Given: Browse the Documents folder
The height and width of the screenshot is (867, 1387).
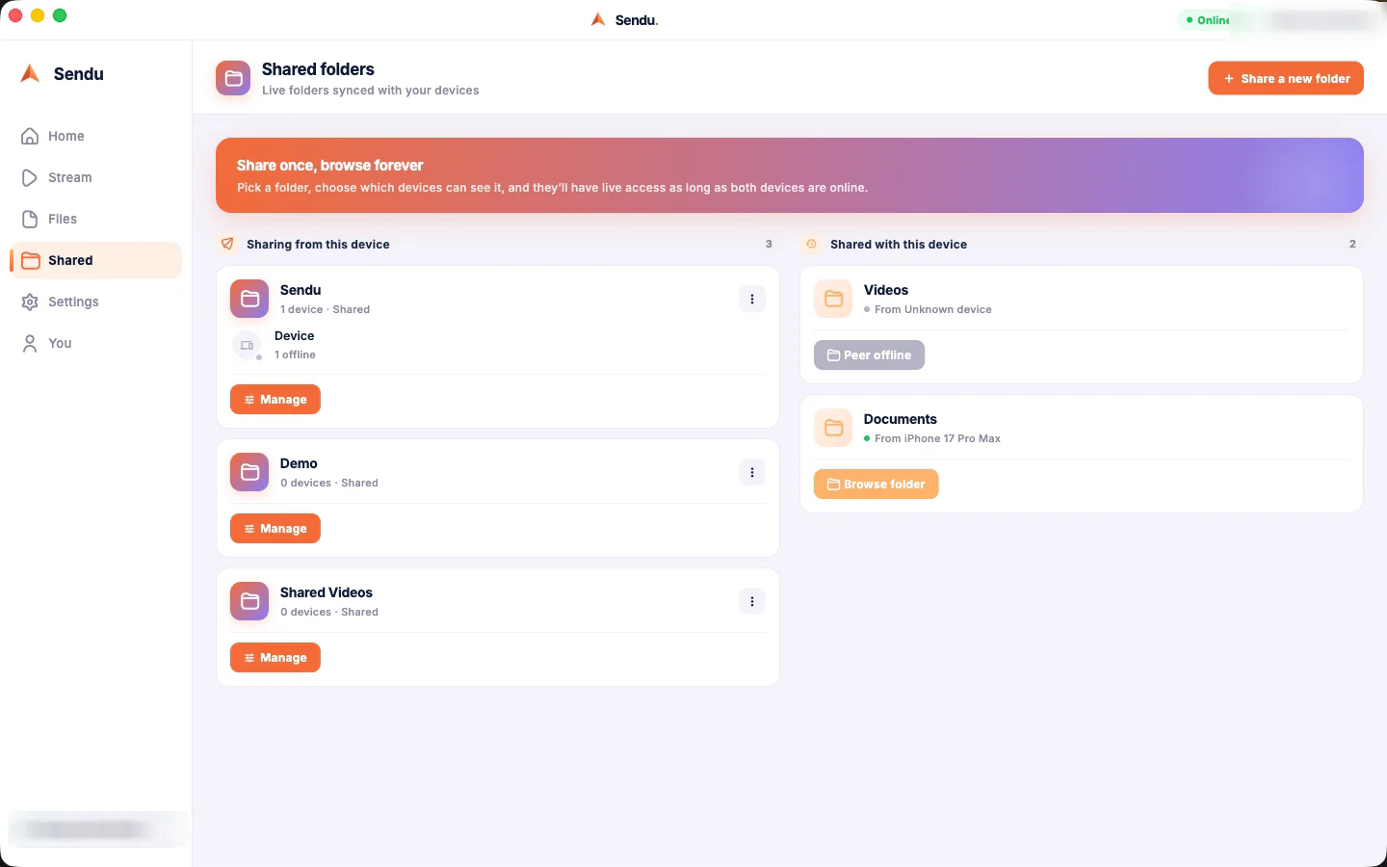Looking at the screenshot, I should [x=876, y=485].
